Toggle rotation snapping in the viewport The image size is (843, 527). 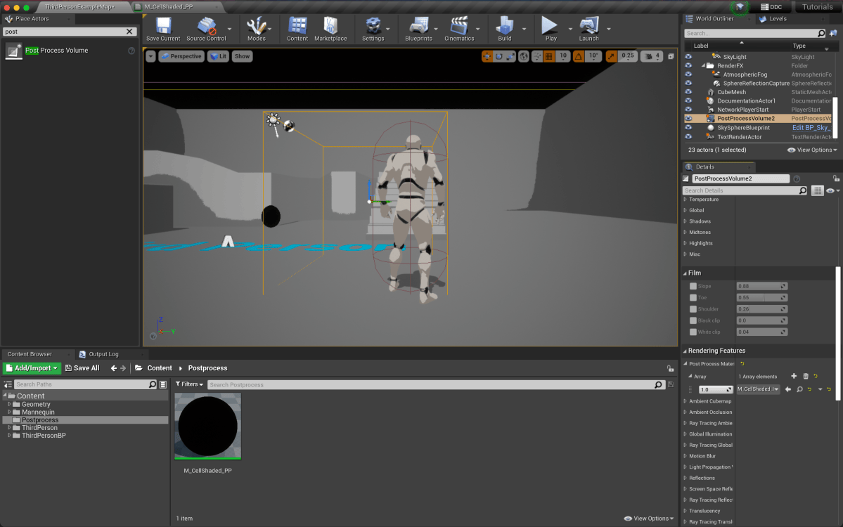click(x=579, y=56)
